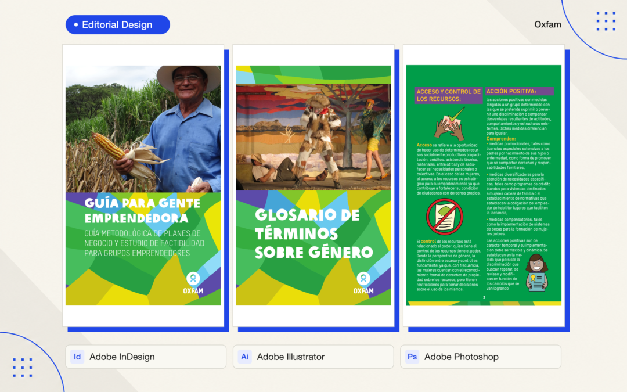Click the Comprenden: subheading
Image resolution: width=627 pixels, height=392 pixels.
coord(501,139)
